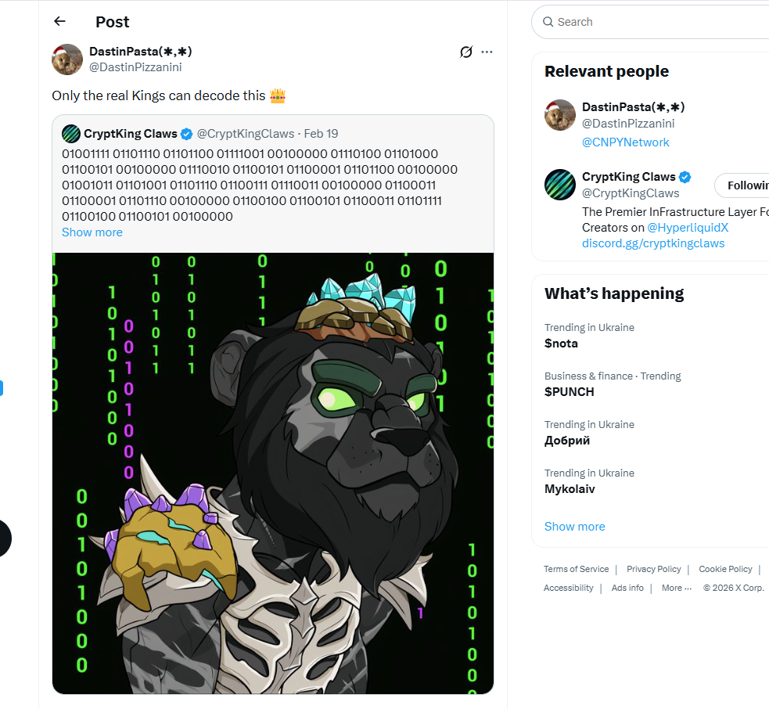Click the back arrow icon

pos(60,22)
